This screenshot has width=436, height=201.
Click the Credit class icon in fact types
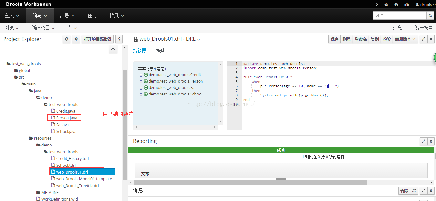pos(146,75)
